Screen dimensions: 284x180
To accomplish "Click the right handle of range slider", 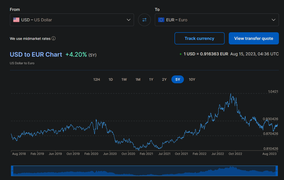I will point(277,171).
